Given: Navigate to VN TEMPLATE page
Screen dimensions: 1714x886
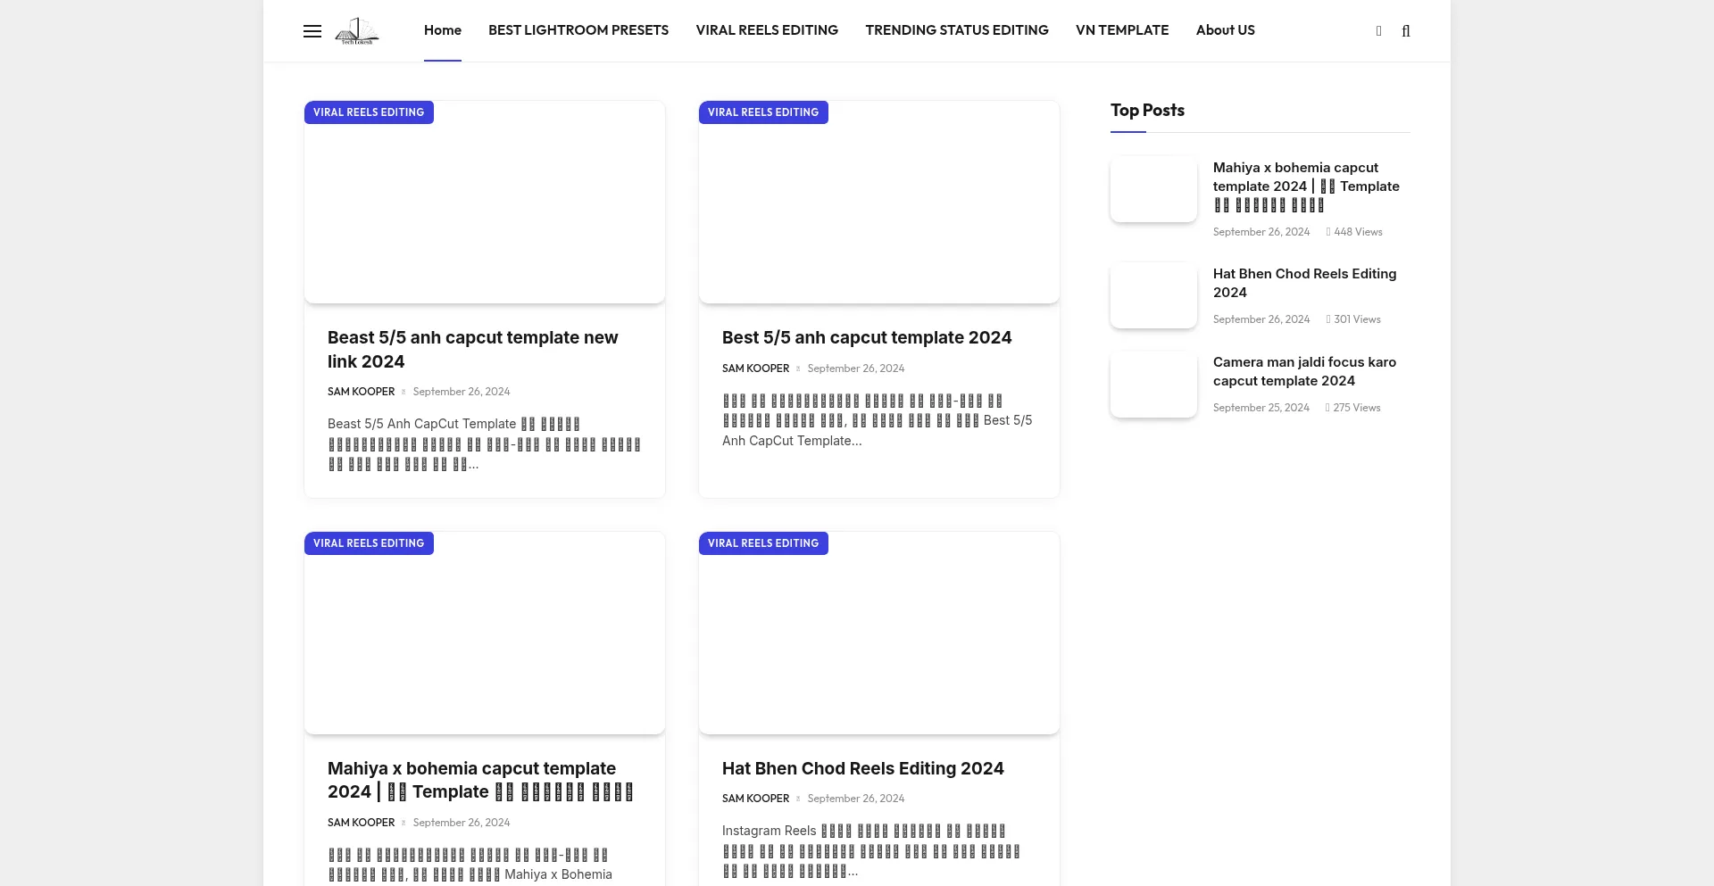Looking at the screenshot, I should click(1122, 30).
